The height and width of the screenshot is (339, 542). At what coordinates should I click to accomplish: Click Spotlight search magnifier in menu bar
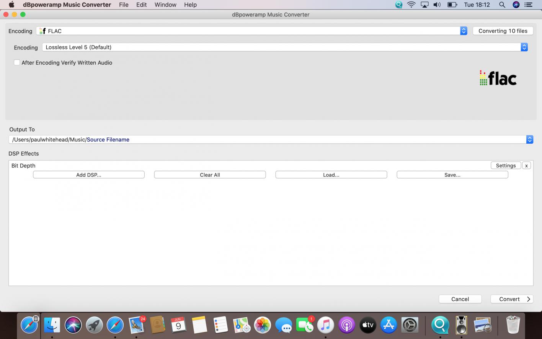click(502, 5)
